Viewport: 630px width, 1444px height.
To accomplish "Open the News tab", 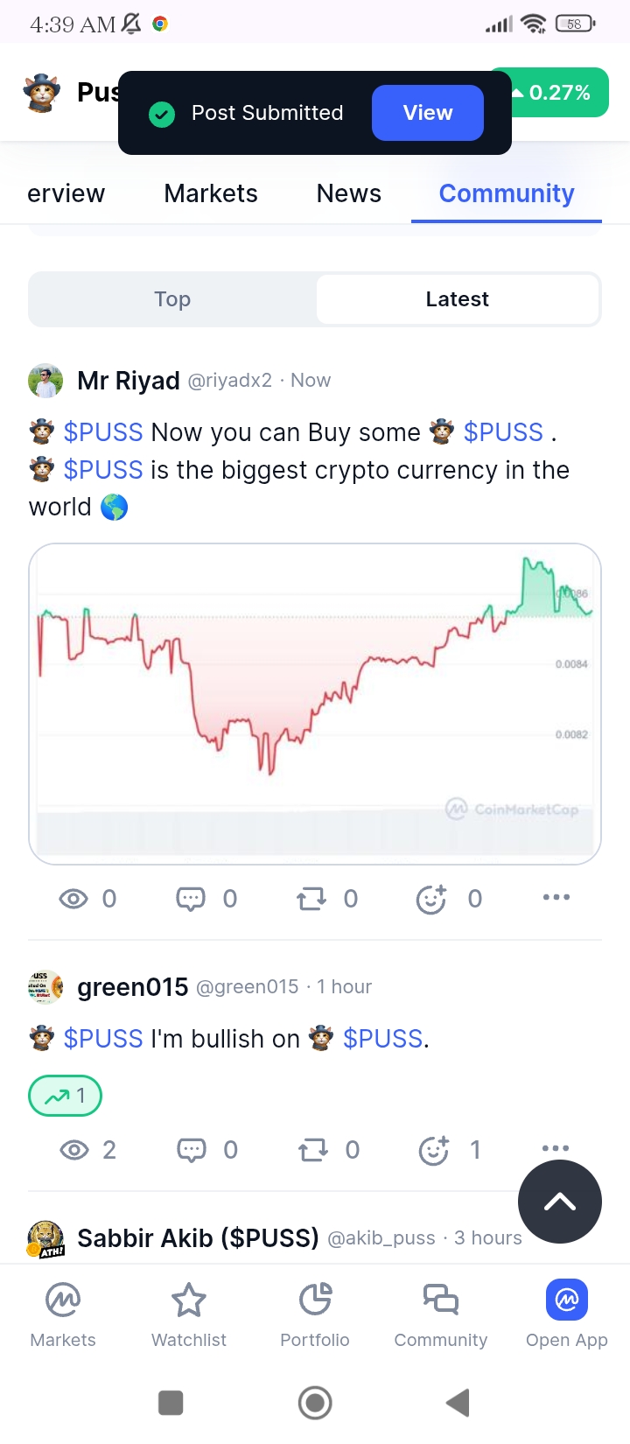I will pos(348,193).
